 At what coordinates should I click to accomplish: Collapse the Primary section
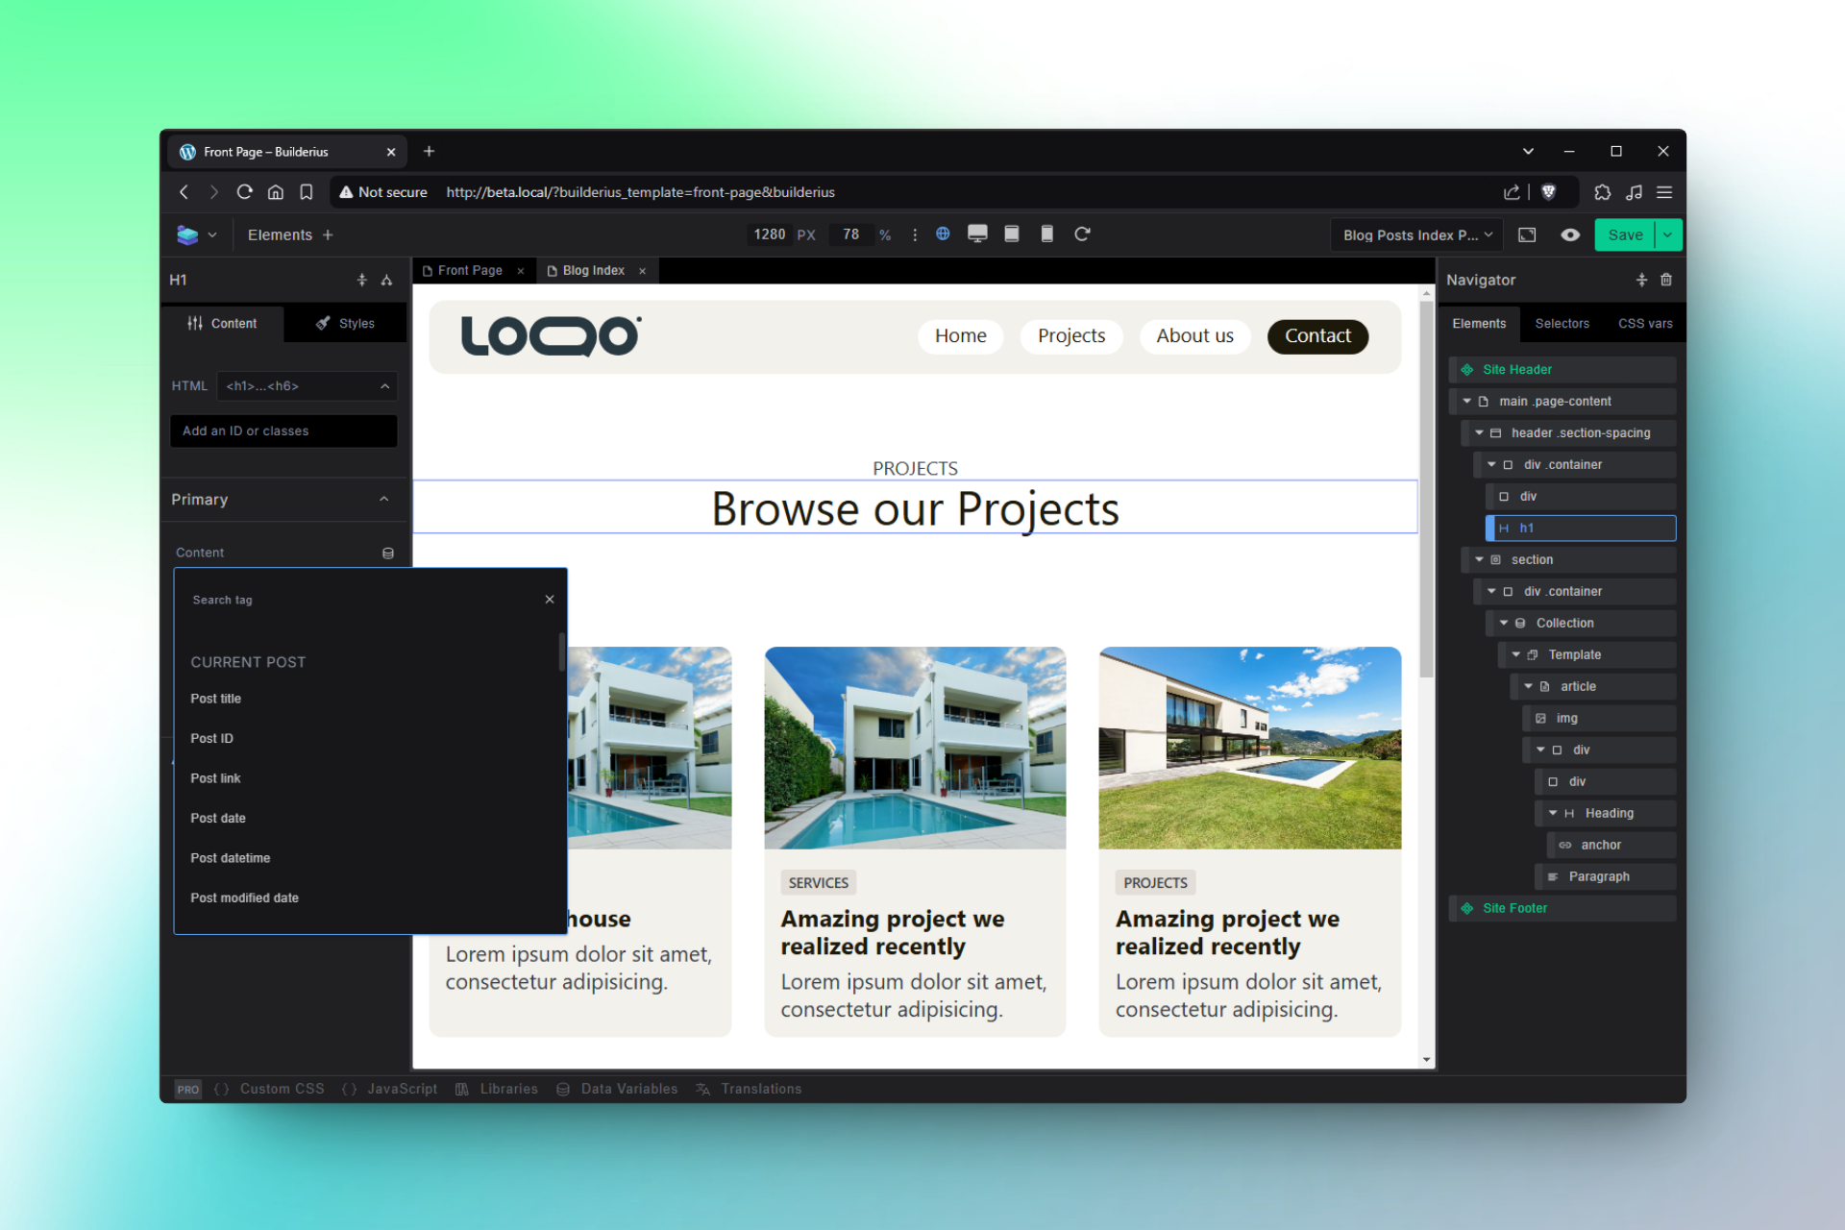pyautogui.click(x=383, y=500)
